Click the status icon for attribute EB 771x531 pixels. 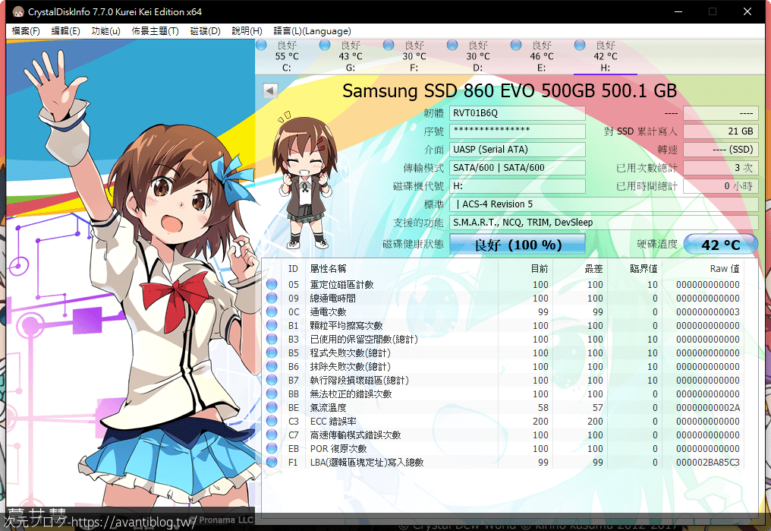(272, 449)
